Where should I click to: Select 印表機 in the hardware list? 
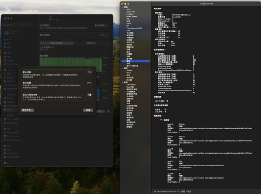point(129,40)
